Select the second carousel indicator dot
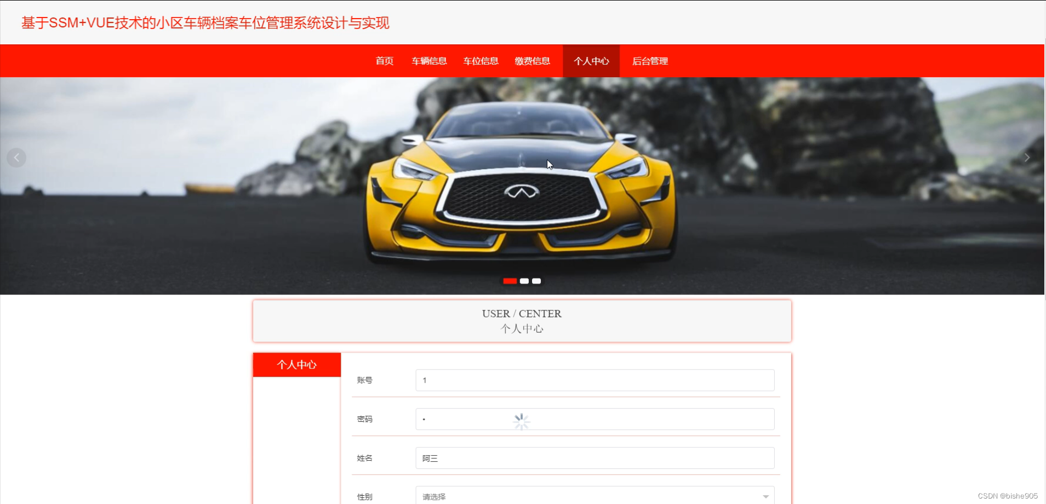 point(524,281)
